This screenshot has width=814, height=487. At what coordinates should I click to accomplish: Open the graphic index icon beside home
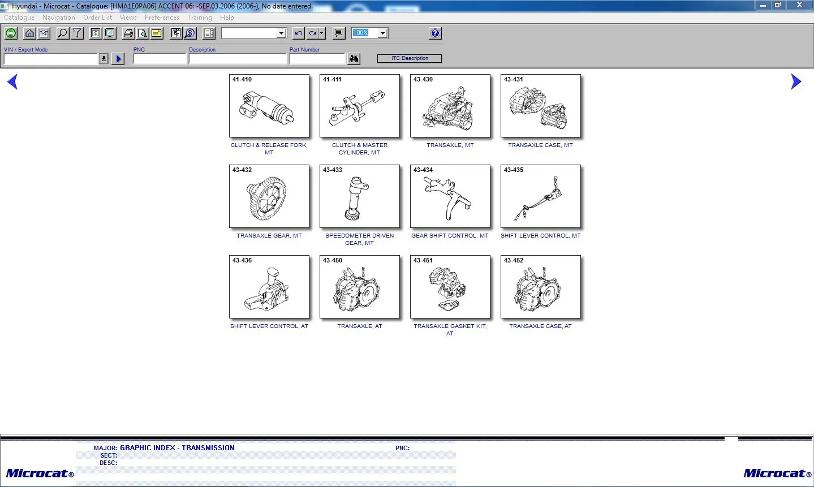click(x=44, y=33)
